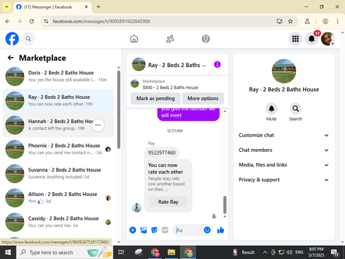The image size is (345, 259).
Task: Click conversation scrollbar thumb
Action: pyautogui.click(x=225, y=204)
